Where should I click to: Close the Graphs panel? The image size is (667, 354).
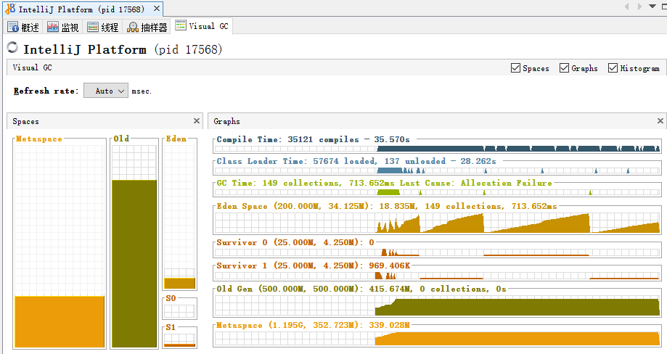tap(660, 121)
